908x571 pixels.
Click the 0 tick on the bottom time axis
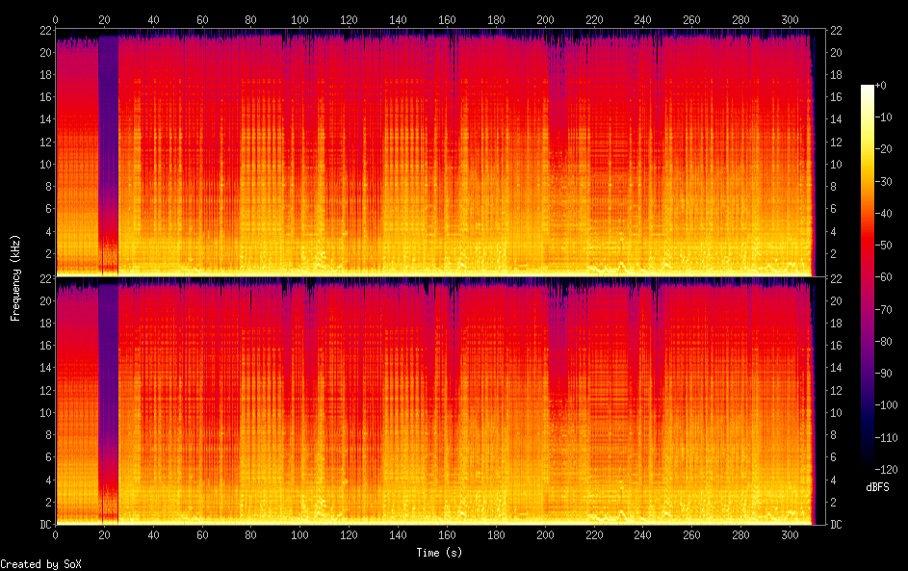[x=56, y=534]
